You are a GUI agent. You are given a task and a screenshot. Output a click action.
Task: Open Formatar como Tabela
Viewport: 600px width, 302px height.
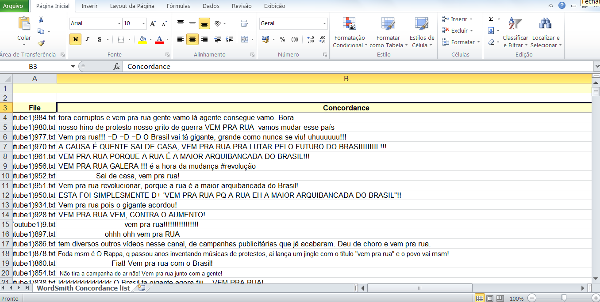coord(388,32)
